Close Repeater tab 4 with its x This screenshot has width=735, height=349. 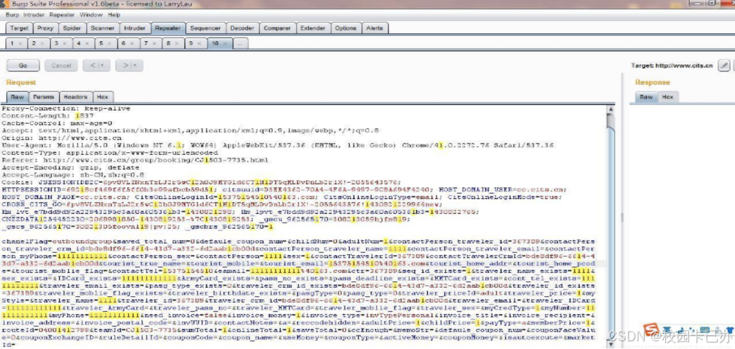coord(87,44)
